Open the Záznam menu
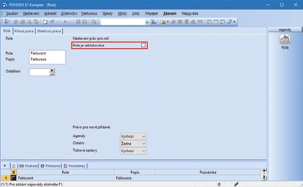The width and height of the screenshot is (303, 187). [x=170, y=13]
